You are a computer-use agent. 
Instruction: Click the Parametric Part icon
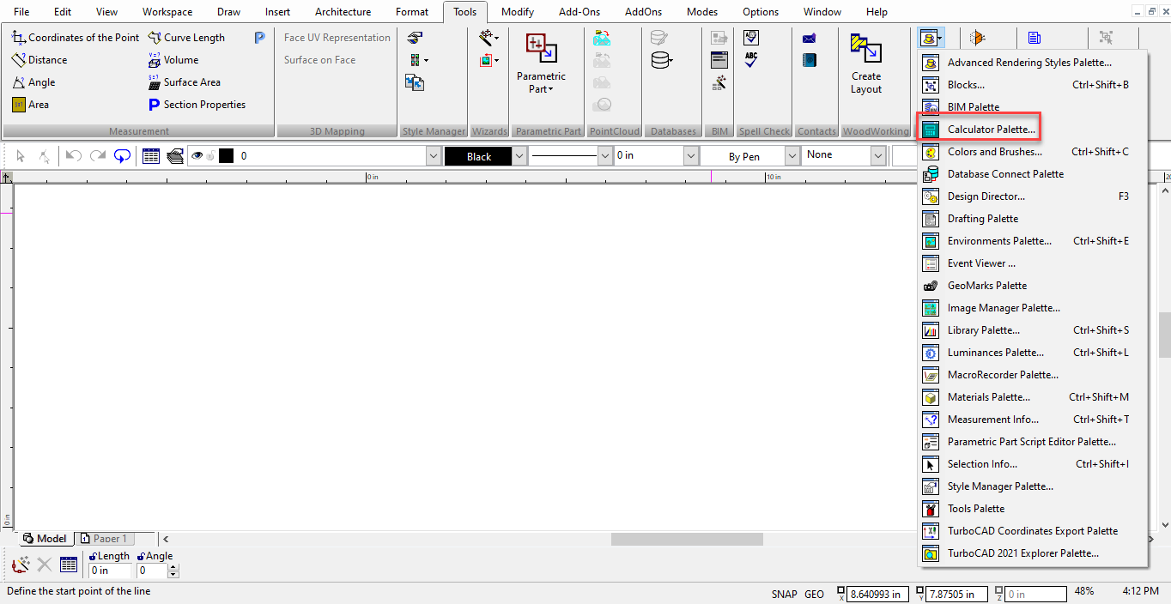pyautogui.click(x=541, y=49)
